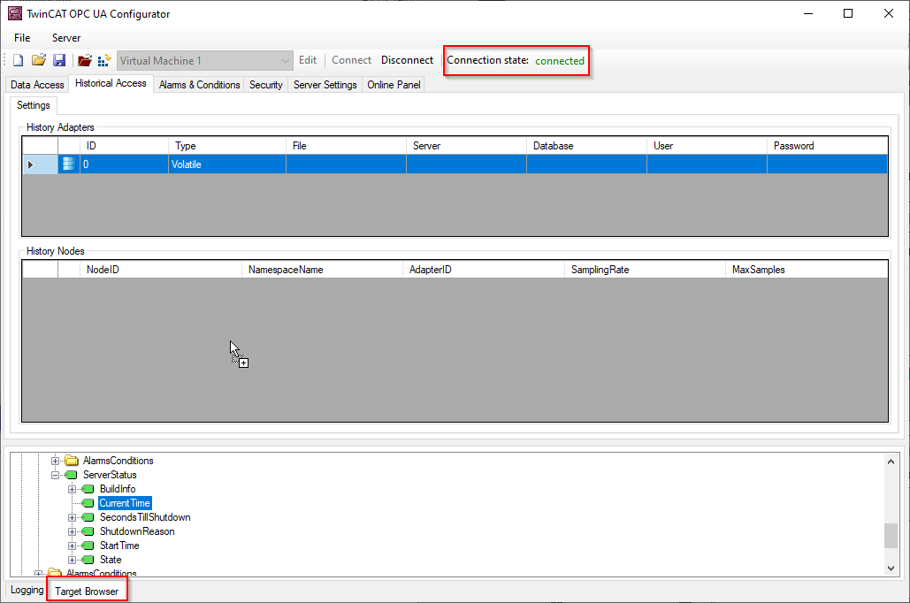Click the blue grid download icon in toolbar
910x603 pixels.
click(x=103, y=60)
